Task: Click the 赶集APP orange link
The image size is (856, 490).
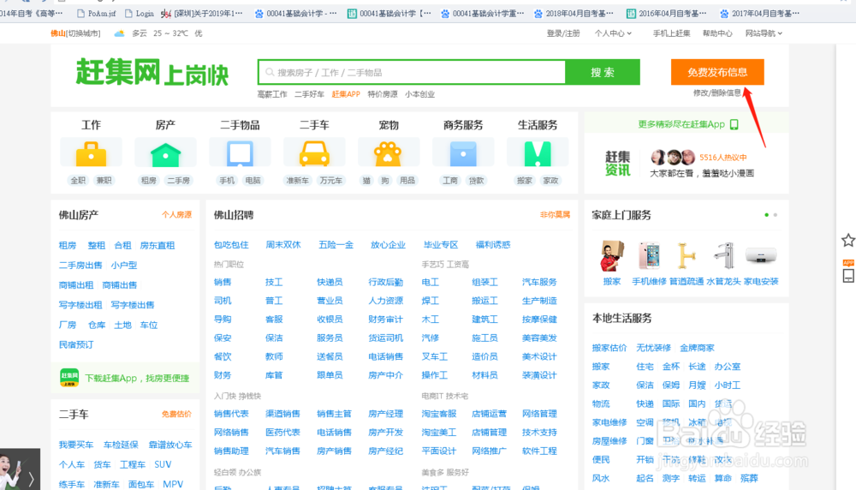Action: click(346, 94)
